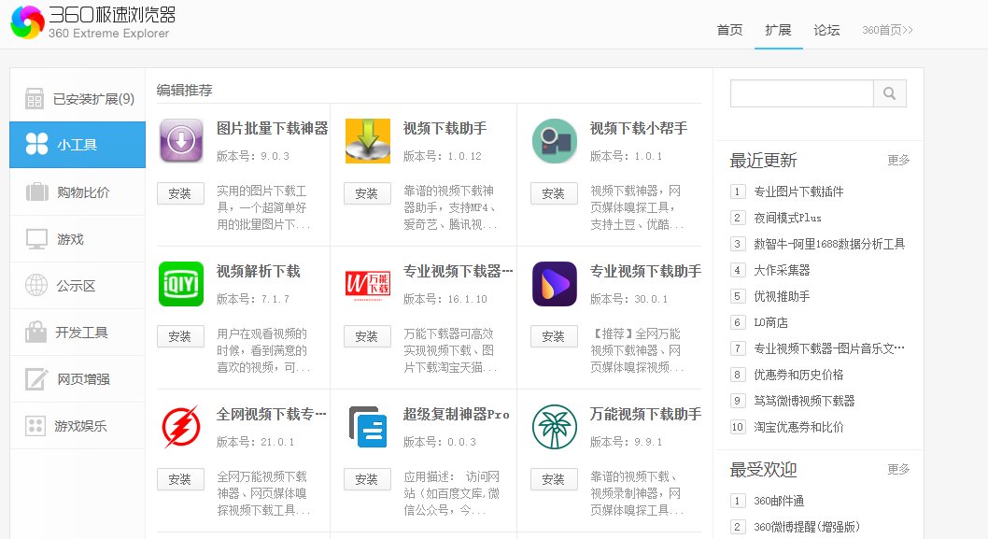Click the 游戏 monitor icon

(36, 239)
